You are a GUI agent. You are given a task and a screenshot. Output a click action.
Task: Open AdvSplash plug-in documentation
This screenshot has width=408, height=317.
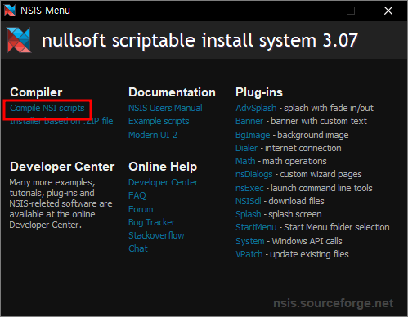pos(256,108)
